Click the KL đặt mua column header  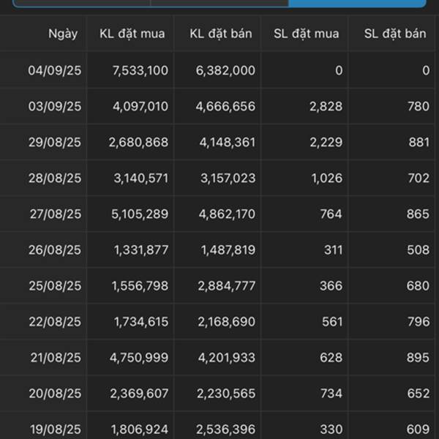pyautogui.click(x=132, y=34)
